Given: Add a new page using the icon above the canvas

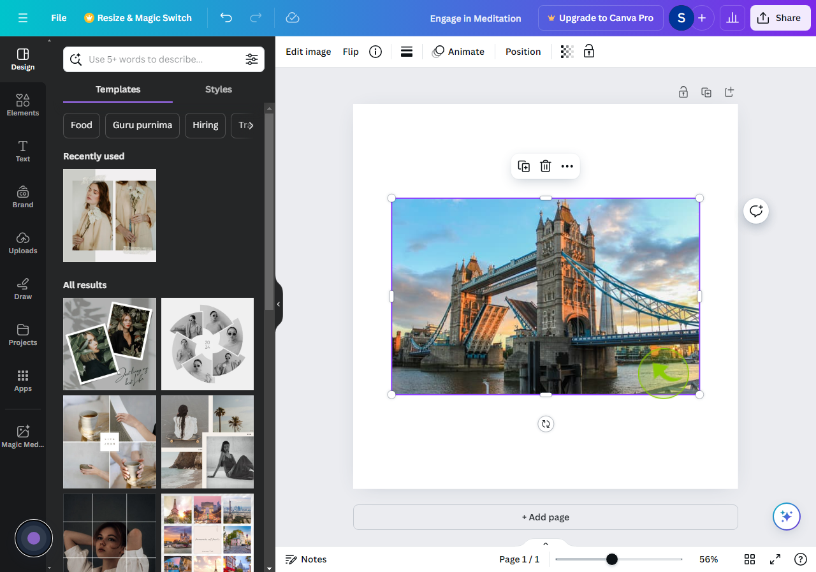Looking at the screenshot, I should [x=729, y=92].
